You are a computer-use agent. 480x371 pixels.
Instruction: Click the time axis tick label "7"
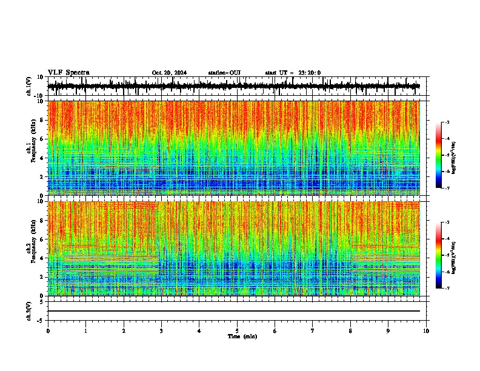313,331
